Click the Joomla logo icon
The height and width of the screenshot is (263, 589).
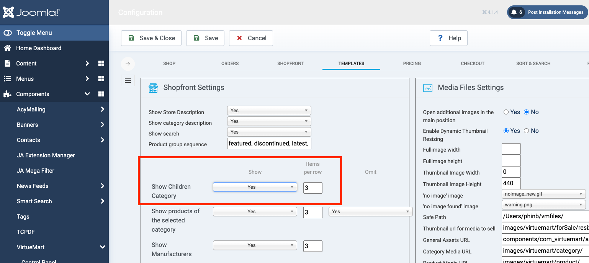pyautogui.click(x=8, y=12)
